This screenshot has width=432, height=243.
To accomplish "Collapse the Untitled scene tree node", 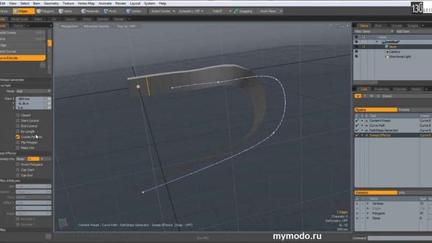I will tap(377, 42).
